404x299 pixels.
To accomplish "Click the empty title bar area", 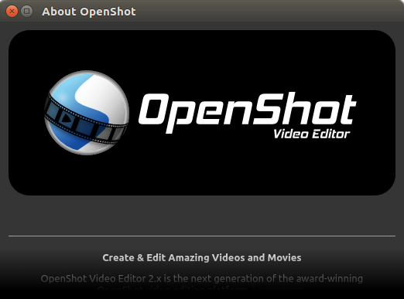I will pos(269,12).
